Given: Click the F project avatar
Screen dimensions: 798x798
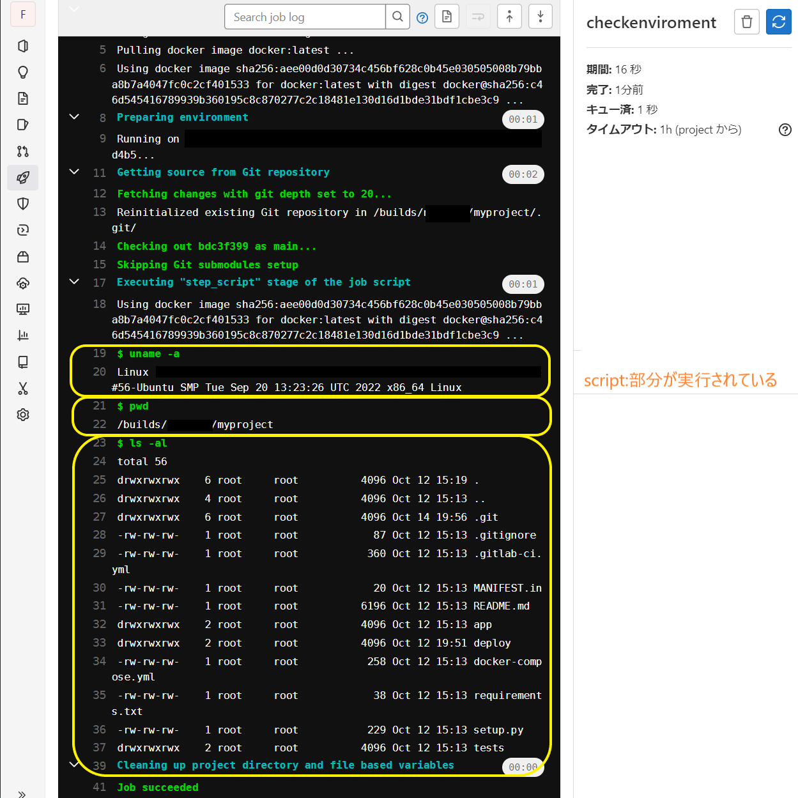Looking at the screenshot, I should (x=23, y=15).
